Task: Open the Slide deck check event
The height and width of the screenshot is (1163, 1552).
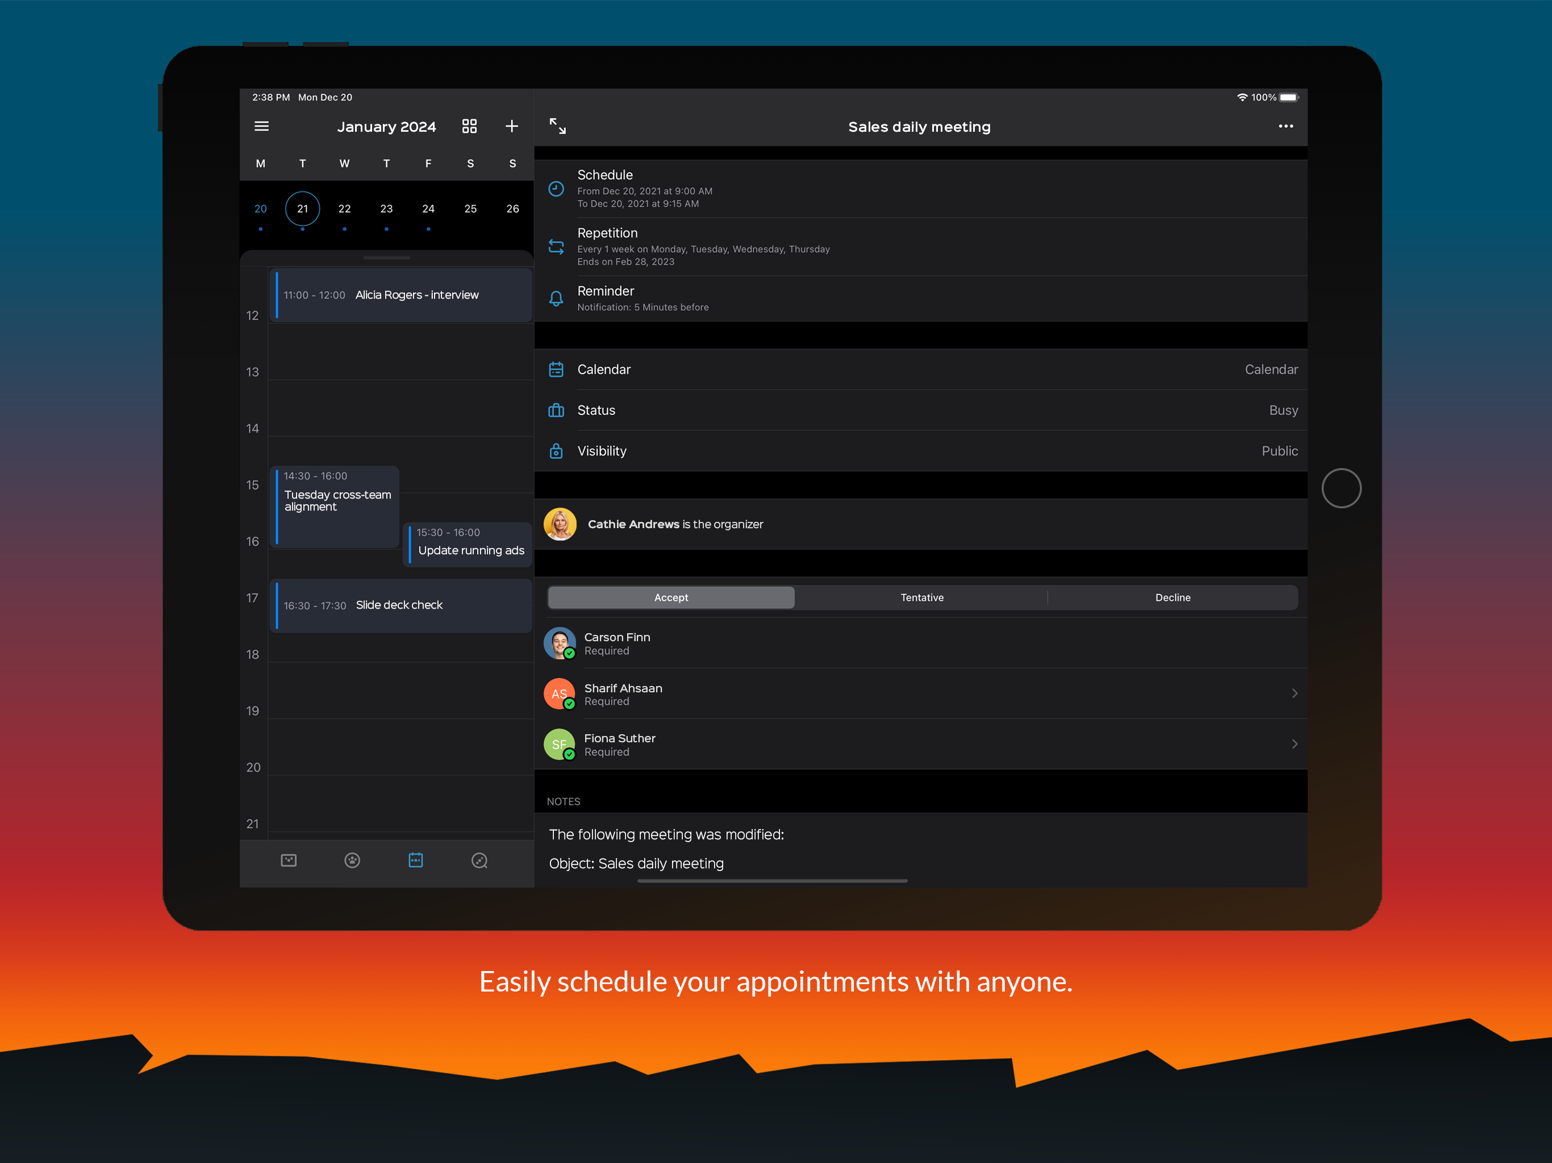Action: point(400,605)
